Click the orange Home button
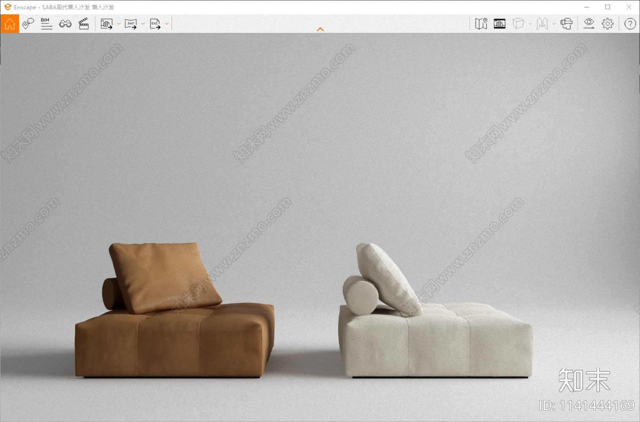 pos(9,24)
